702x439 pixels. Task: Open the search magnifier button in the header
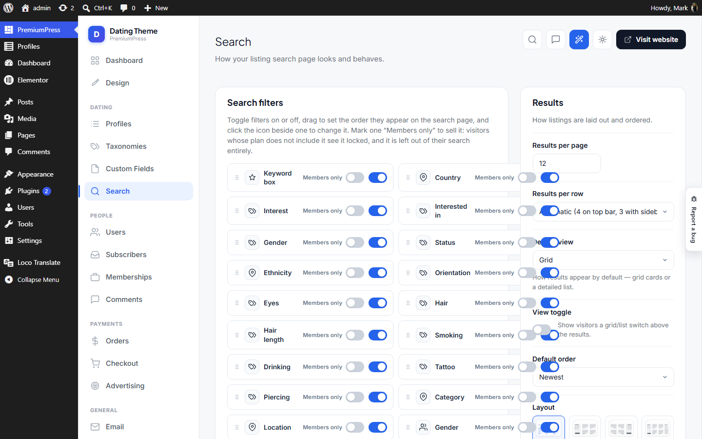point(532,40)
